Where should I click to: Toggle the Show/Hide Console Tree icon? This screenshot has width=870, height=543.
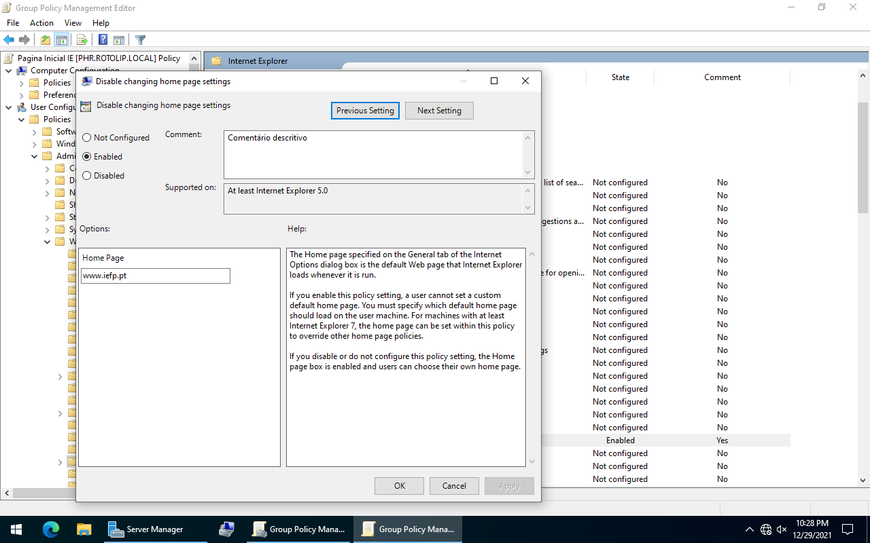coord(62,40)
